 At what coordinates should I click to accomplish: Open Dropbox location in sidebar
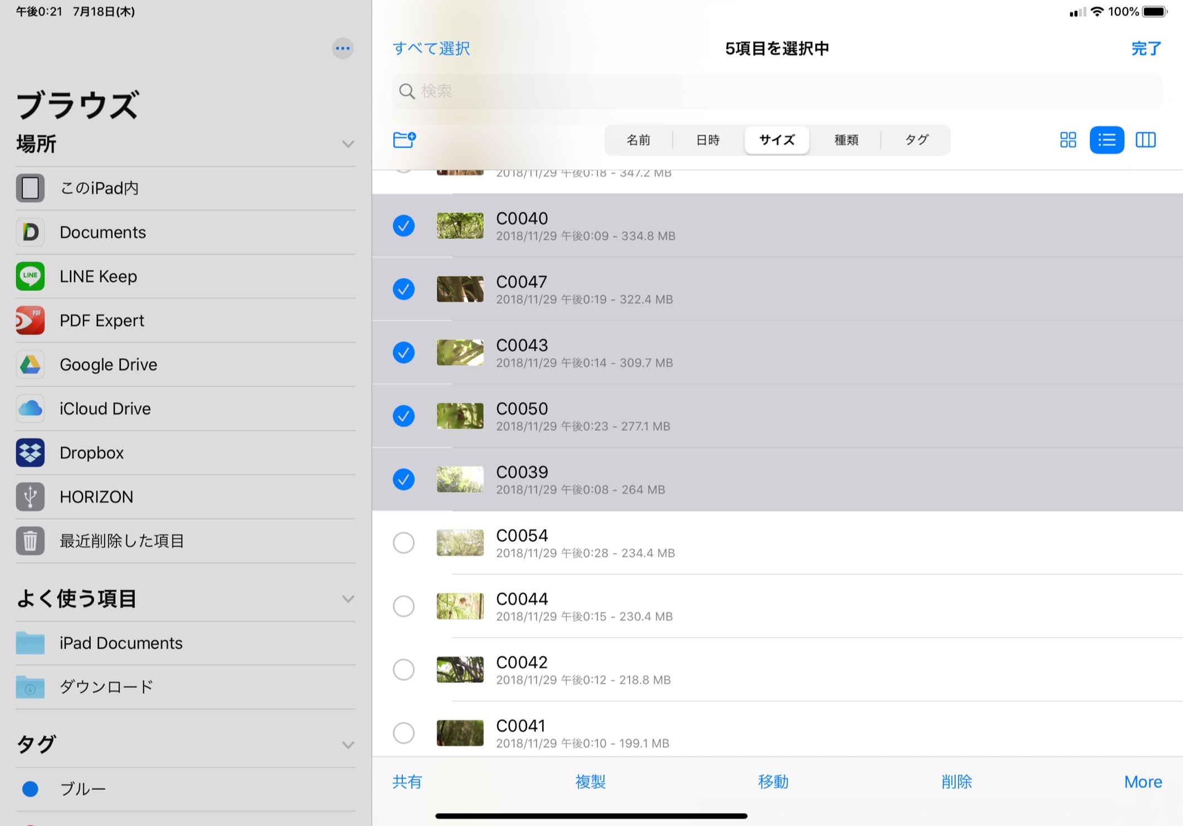point(92,453)
